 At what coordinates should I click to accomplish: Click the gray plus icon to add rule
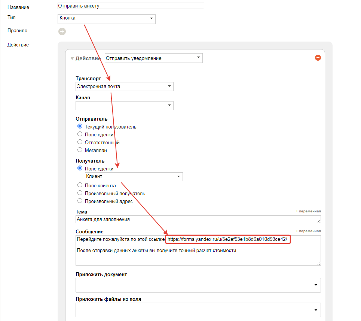(62, 31)
